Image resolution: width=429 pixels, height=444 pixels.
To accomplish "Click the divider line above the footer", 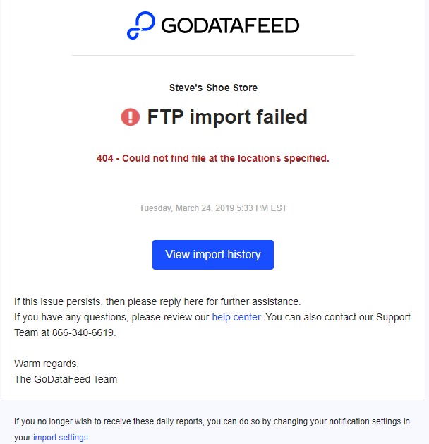I will [x=213, y=400].
